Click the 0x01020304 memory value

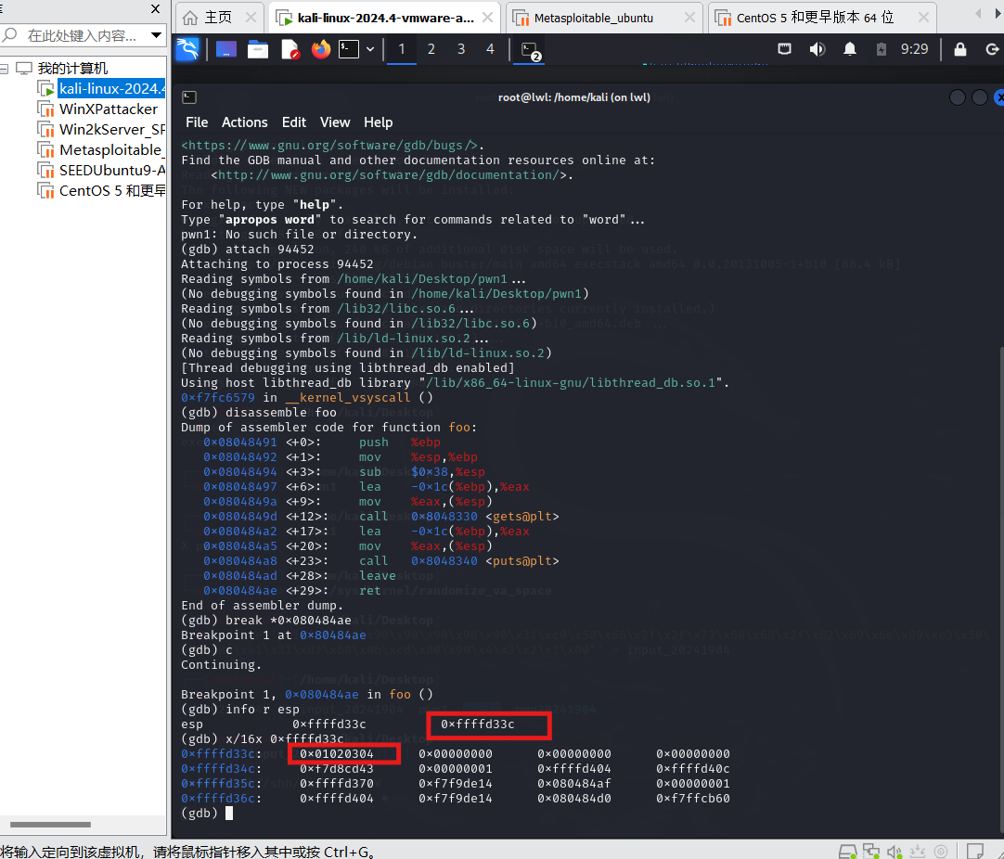337,754
